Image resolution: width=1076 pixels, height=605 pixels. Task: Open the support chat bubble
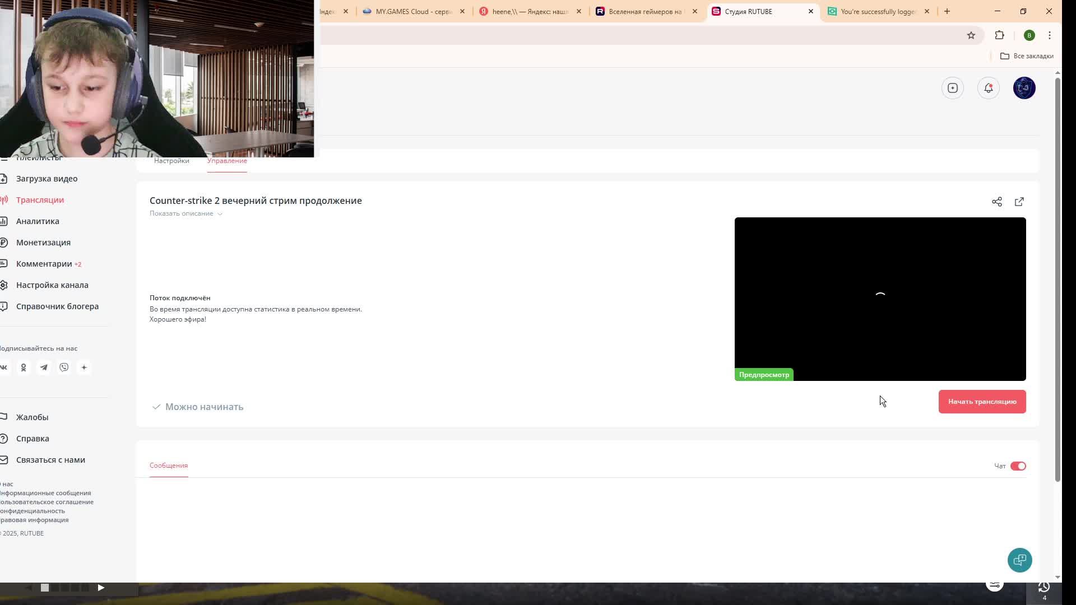click(x=1019, y=560)
